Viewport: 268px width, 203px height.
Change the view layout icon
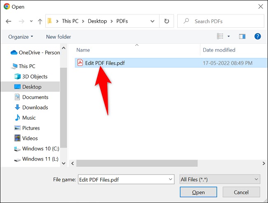[x=220, y=36]
